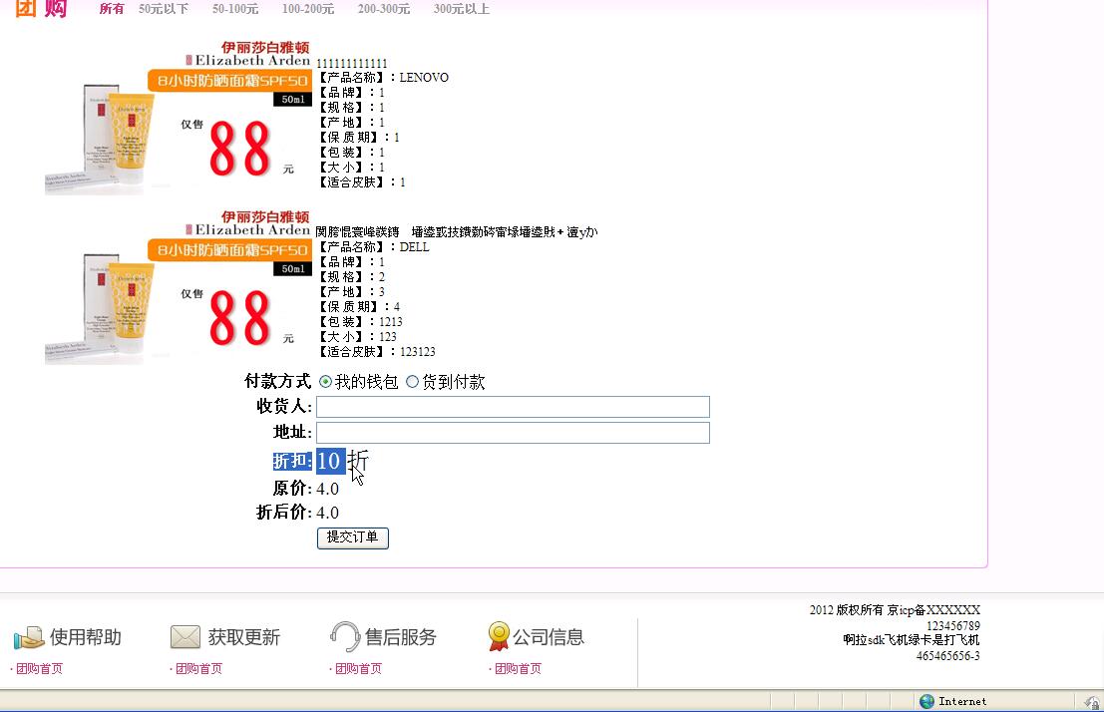This screenshot has width=1104, height=712.
Task: Click the highlighted discount value 10
Action: (x=329, y=462)
